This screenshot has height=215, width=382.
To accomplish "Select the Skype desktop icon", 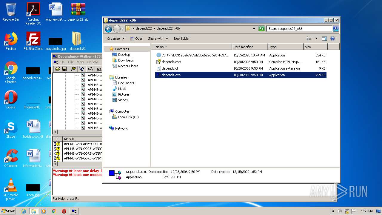I will pyautogui.click(x=11, y=129).
